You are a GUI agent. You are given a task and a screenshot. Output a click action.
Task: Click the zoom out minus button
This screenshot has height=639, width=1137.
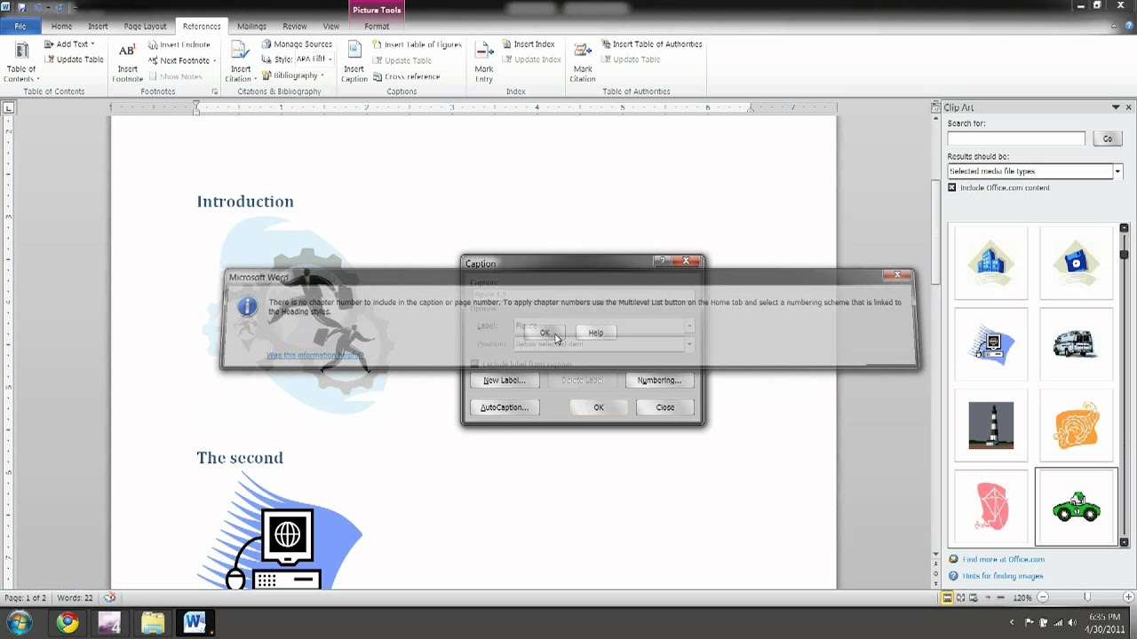point(1043,598)
